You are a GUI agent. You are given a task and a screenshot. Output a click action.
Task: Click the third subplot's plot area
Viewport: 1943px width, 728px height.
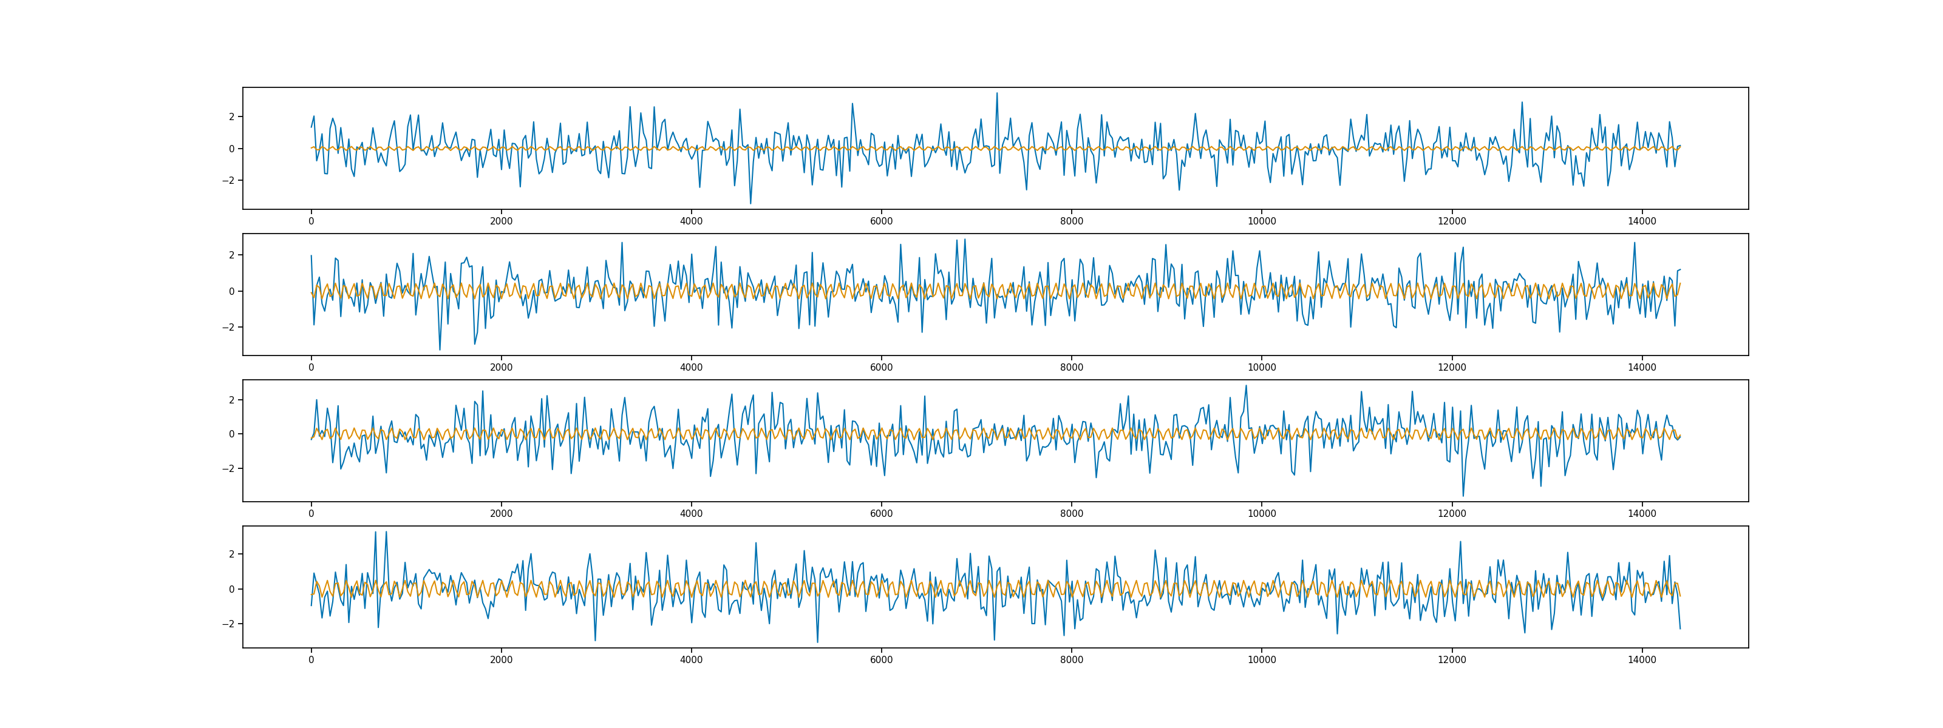click(995, 441)
